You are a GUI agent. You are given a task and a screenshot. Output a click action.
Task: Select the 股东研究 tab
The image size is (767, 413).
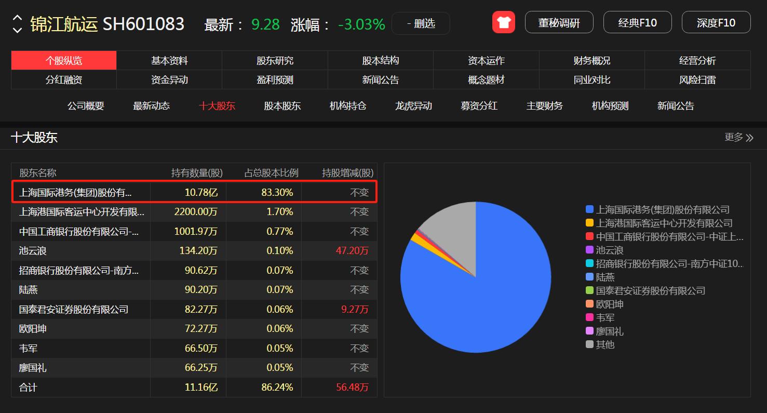[x=275, y=61]
